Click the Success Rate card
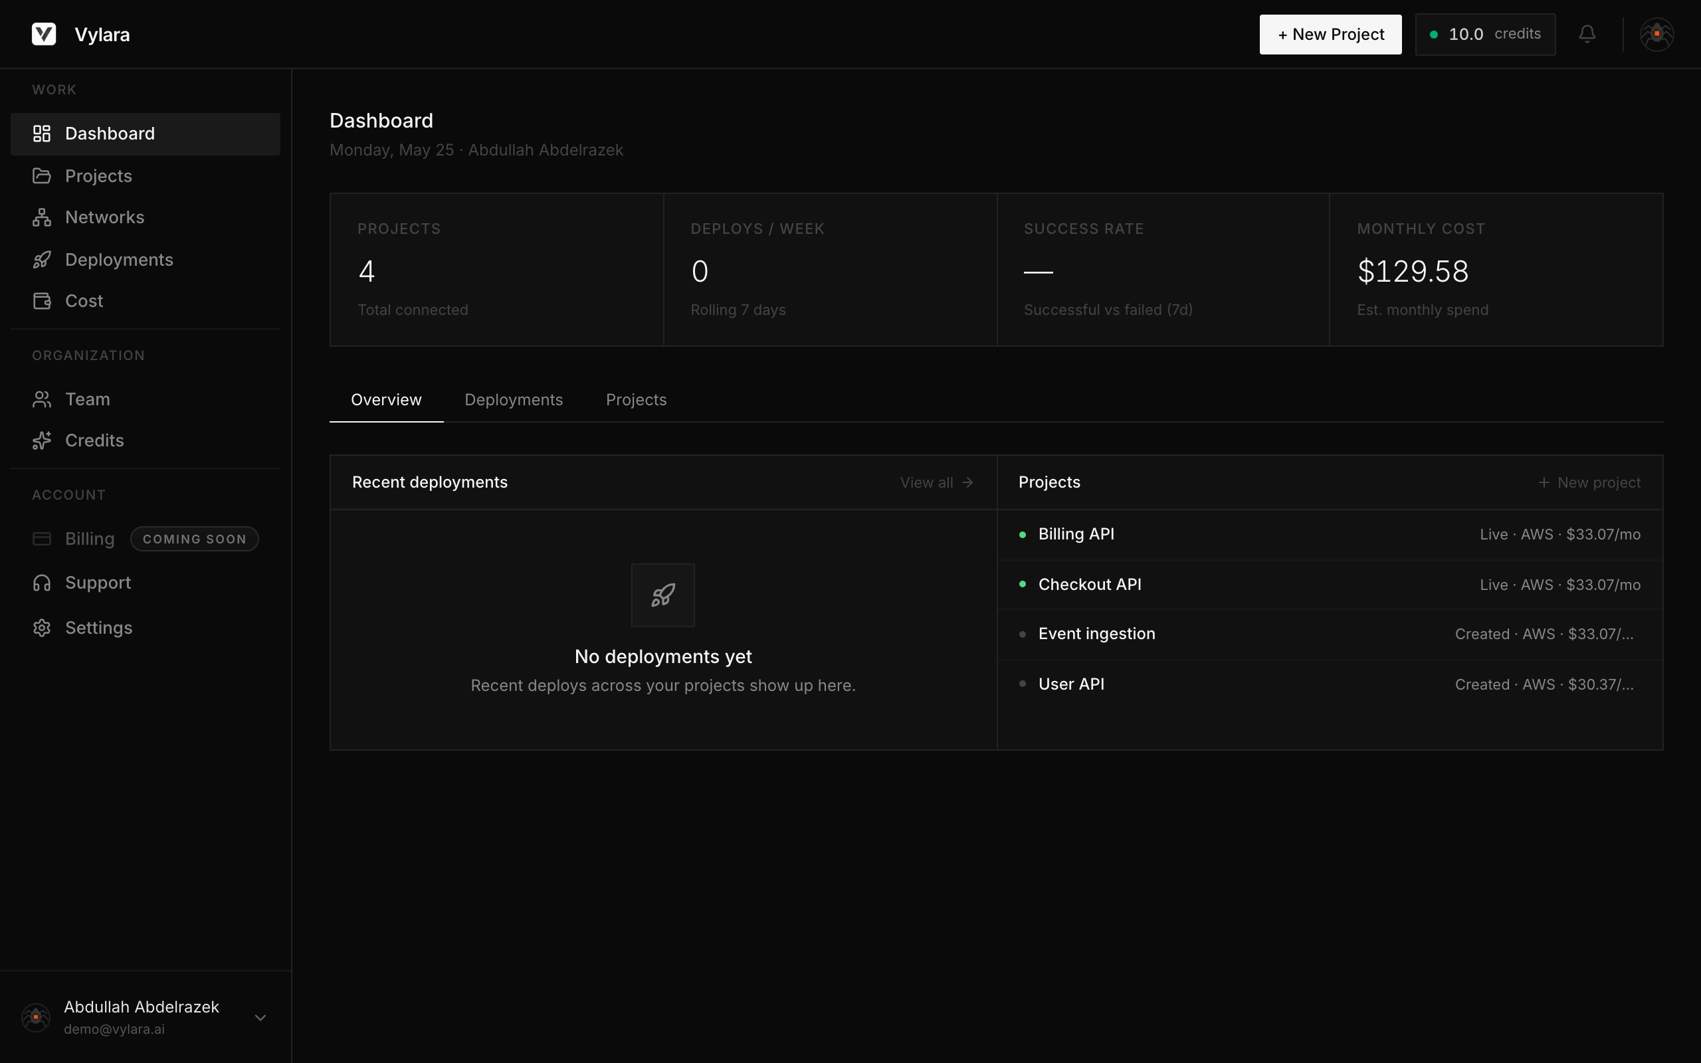The height and width of the screenshot is (1063, 1701). [x=1163, y=270]
